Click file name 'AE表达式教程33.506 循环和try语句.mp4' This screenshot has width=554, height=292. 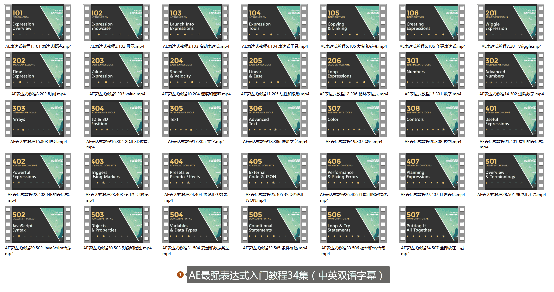click(354, 251)
